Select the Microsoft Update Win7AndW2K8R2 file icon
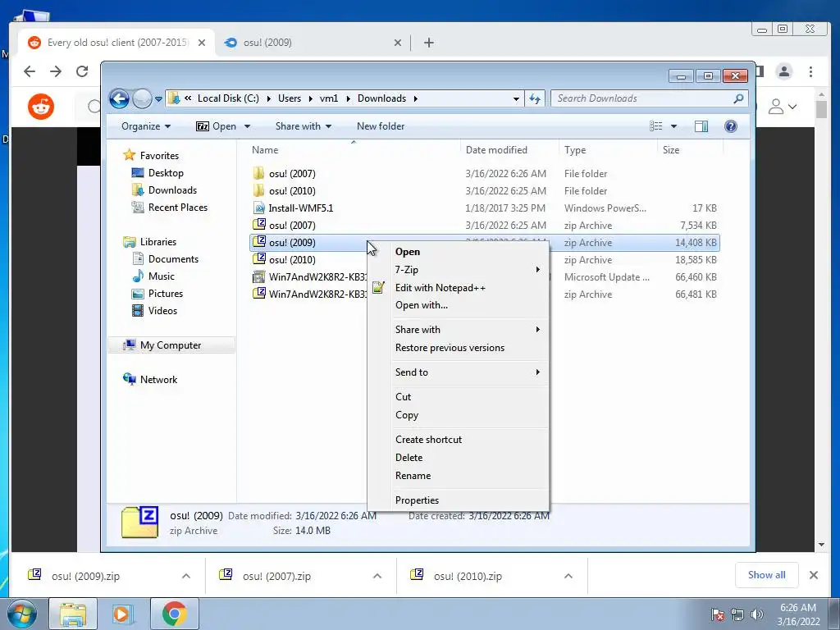 (x=258, y=276)
